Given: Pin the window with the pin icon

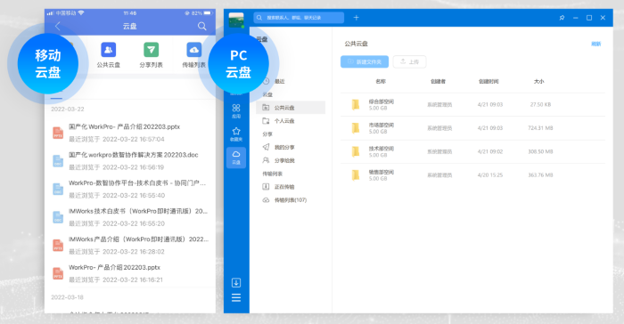Looking at the screenshot, I should [562, 18].
